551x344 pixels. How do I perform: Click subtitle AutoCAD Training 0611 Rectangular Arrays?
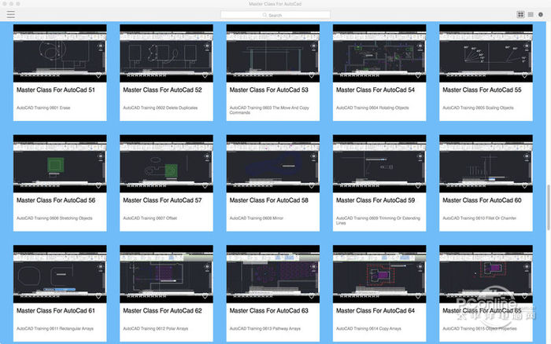point(55,328)
